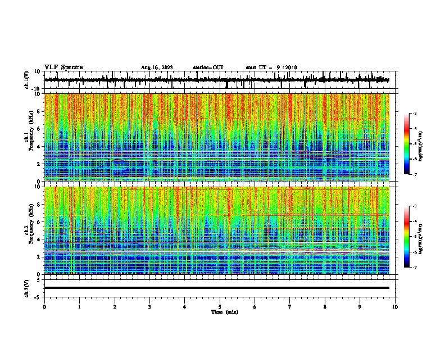Click time axis tick label '10'
The image size is (445, 344).
coord(395,307)
